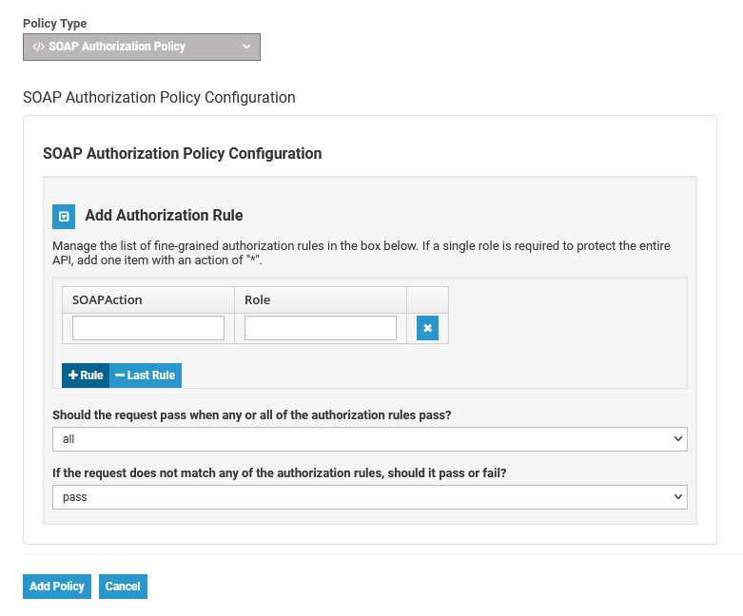Screen dimensions: 743x616
Task: Open the pass-or-fail dropdown showing "pass"
Action: (x=369, y=497)
